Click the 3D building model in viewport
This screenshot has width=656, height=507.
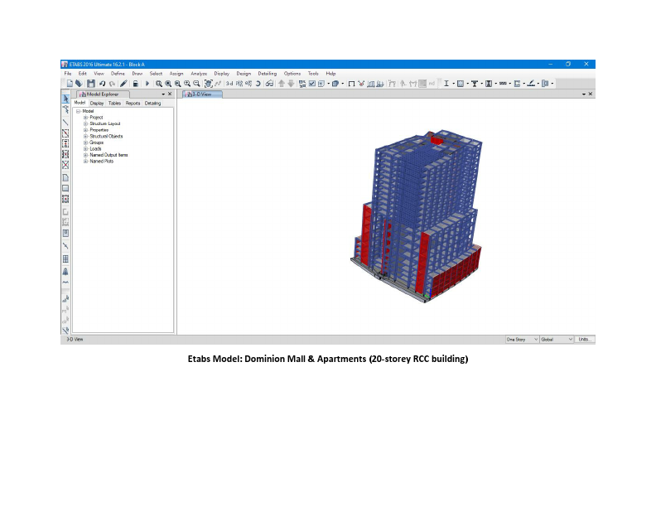pyautogui.click(x=418, y=218)
